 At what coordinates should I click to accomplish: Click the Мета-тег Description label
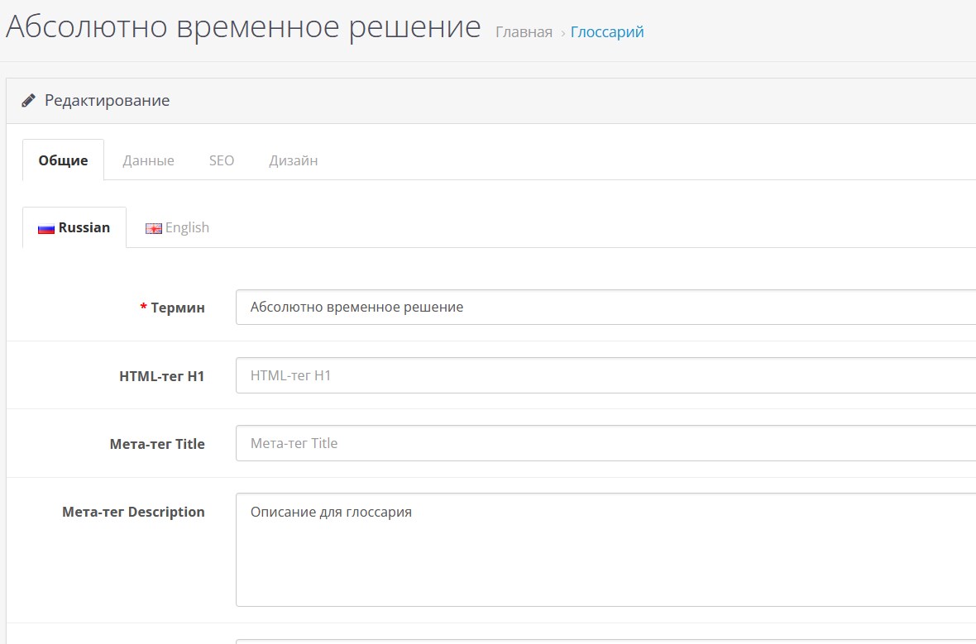pos(133,512)
